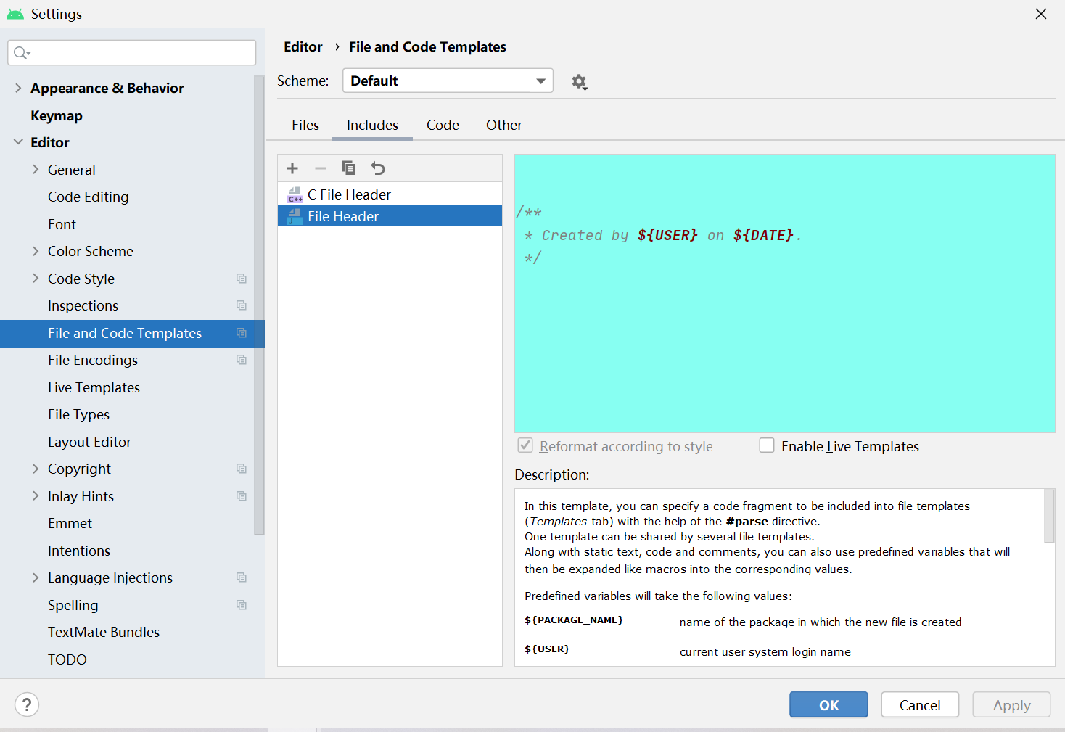The width and height of the screenshot is (1065, 732).
Task: Focus the settings search field
Action: 132,52
